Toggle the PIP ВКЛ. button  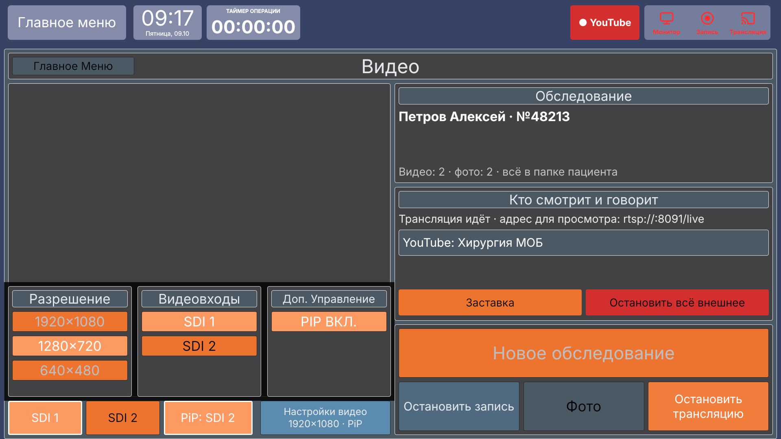point(329,322)
